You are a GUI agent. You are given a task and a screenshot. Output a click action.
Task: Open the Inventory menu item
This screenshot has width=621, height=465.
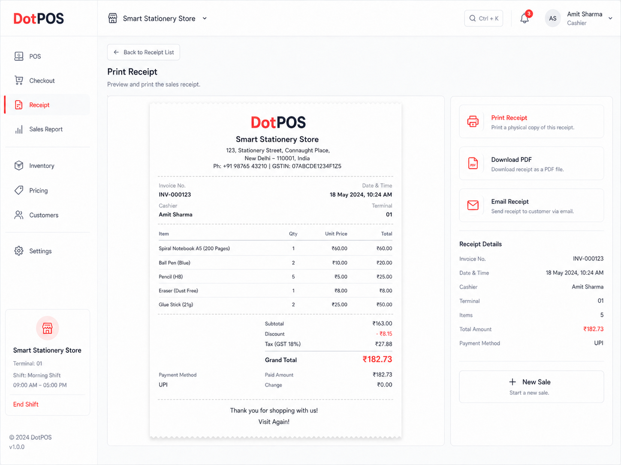pyautogui.click(x=47, y=166)
